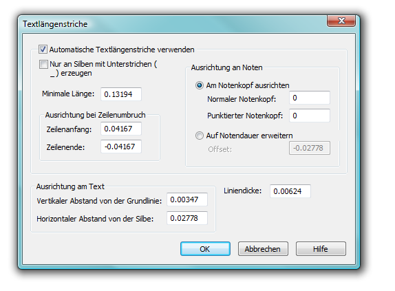Select Am Notenkopf ausrichten radio button

[x=200, y=85]
